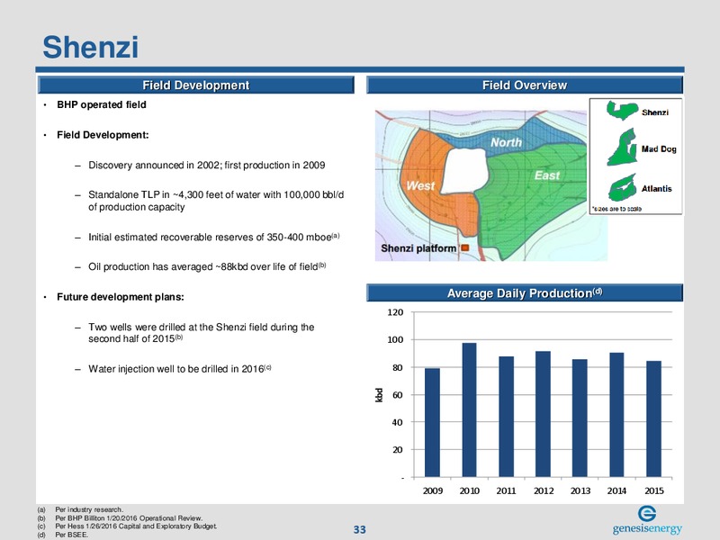Click 'Standalone TLP in ~4,300 feet' text
Image resolution: width=720 pixels, height=540 pixels.
216,201
